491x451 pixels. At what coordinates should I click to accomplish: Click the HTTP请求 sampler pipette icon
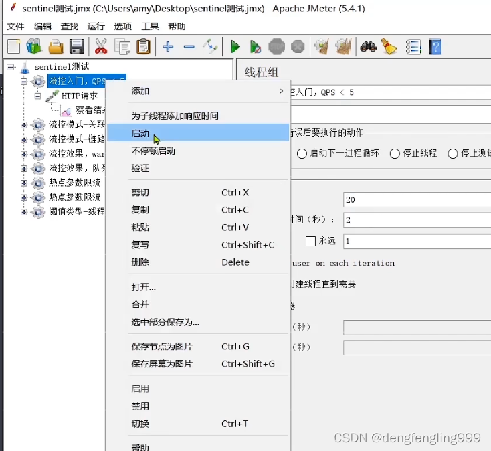coord(52,96)
